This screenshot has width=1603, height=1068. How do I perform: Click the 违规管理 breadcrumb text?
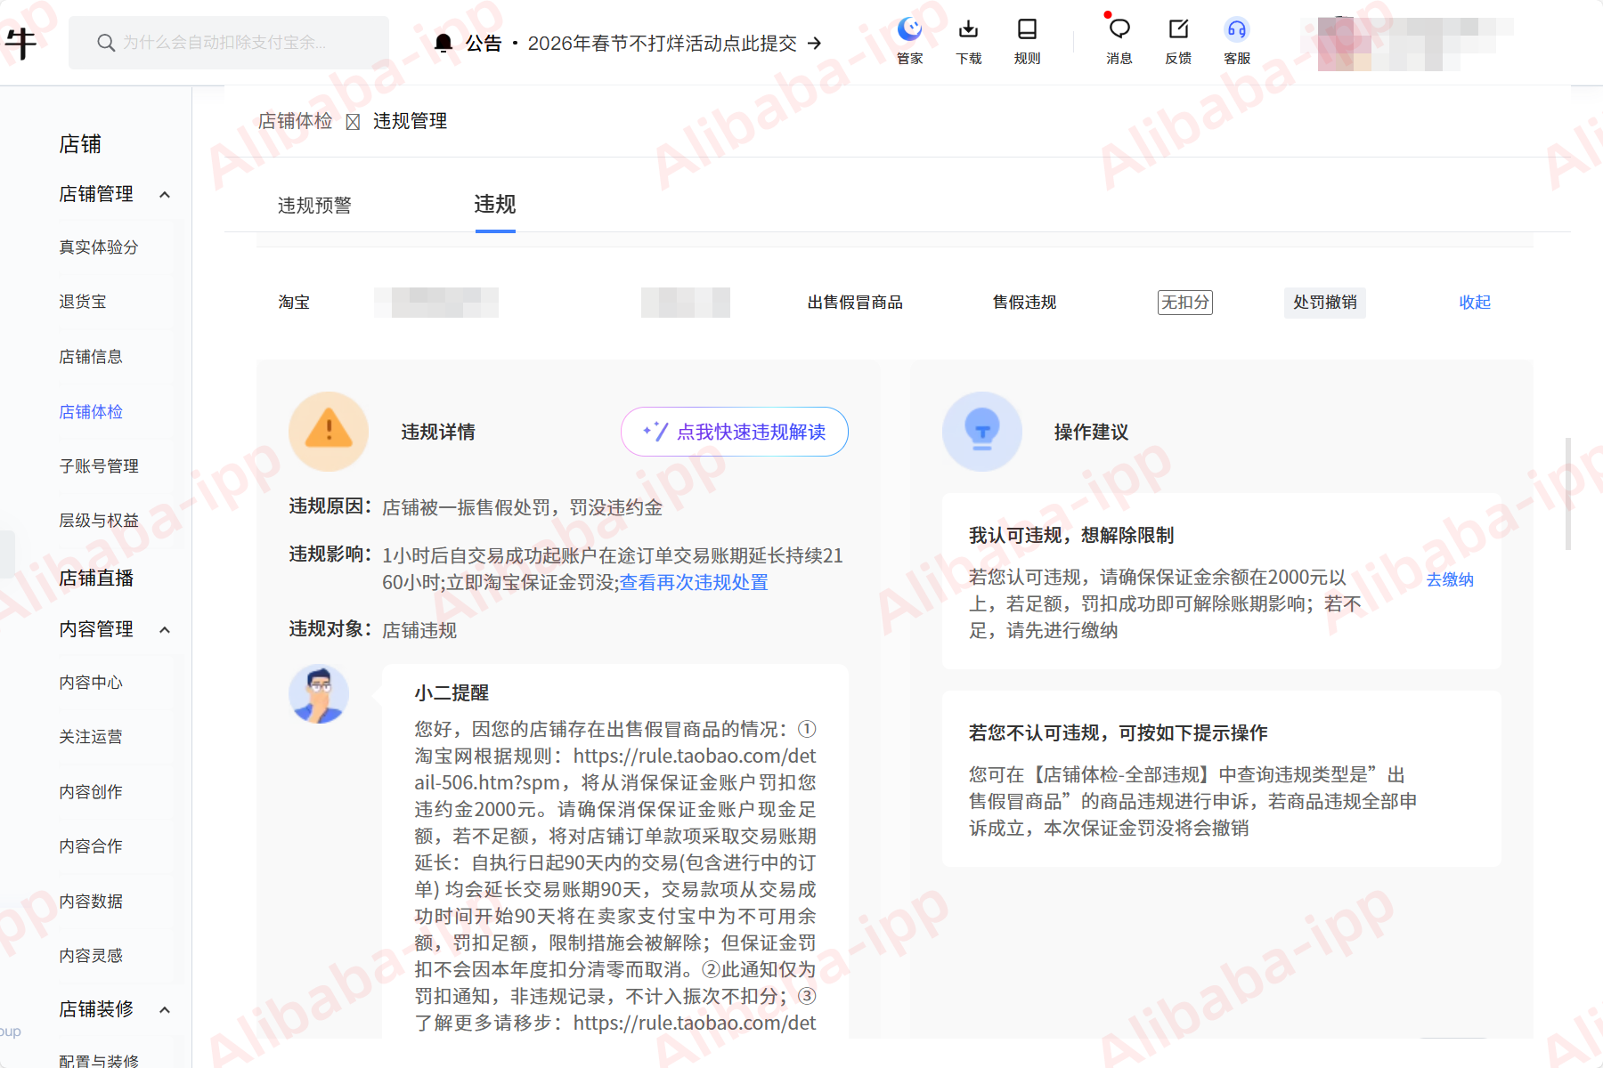(411, 121)
